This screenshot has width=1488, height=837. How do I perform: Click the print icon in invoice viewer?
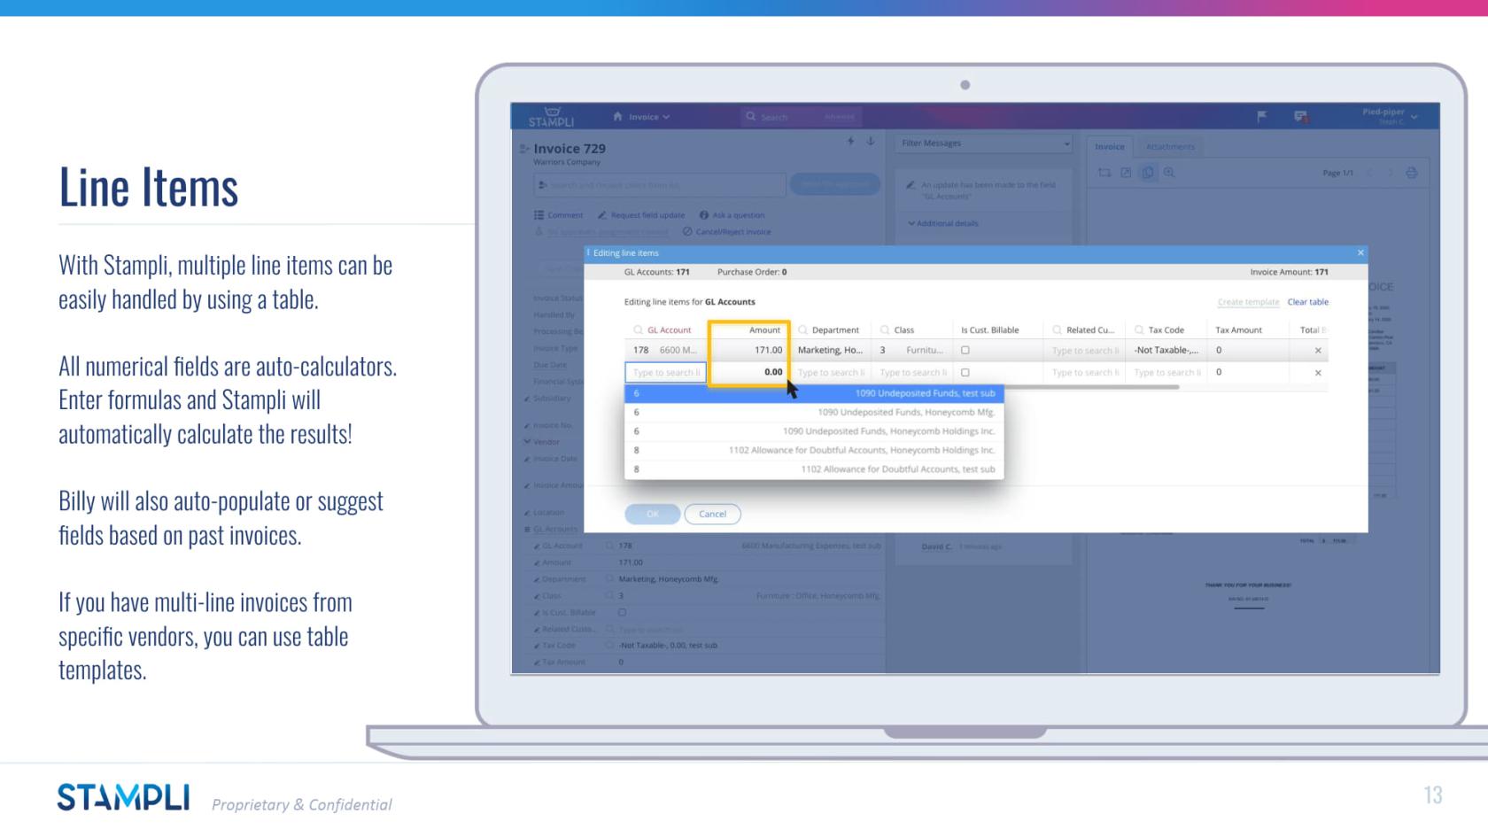pyautogui.click(x=1412, y=173)
